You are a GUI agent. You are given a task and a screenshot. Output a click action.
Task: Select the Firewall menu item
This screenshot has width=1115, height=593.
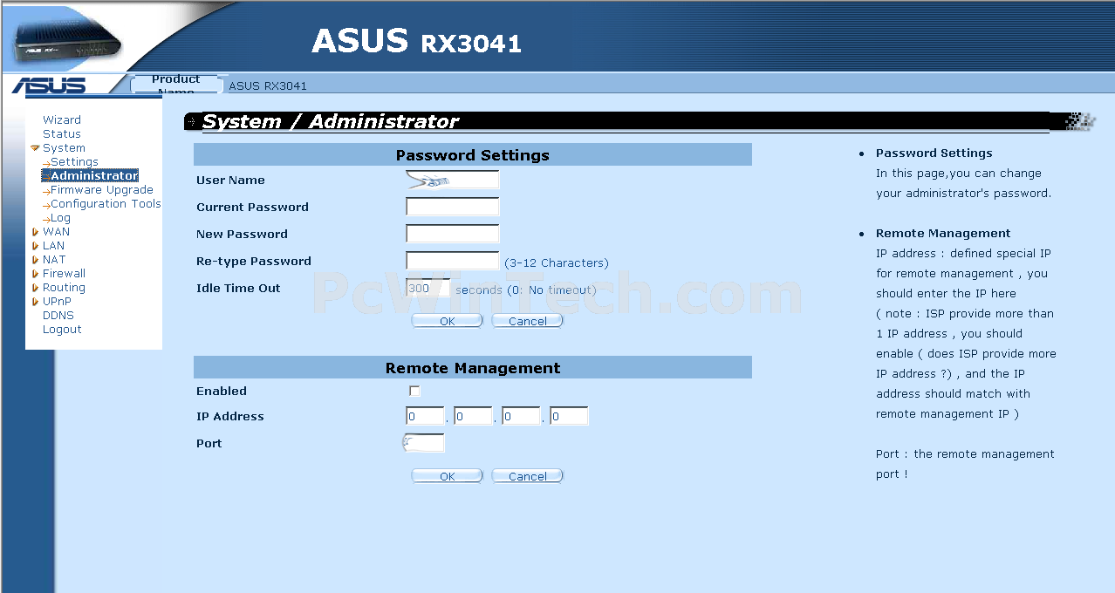coord(64,274)
